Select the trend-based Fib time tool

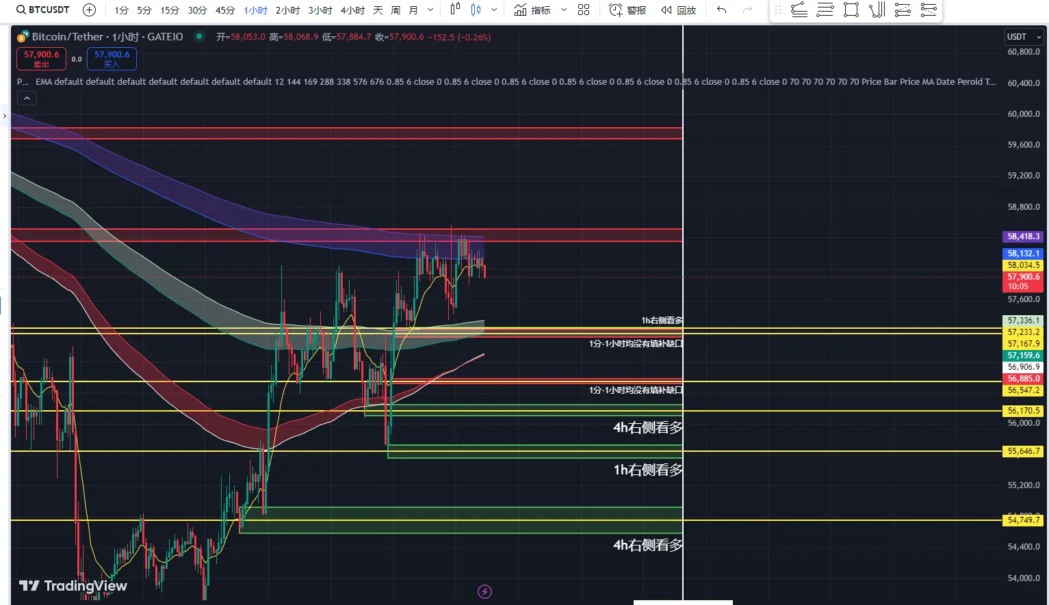click(877, 10)
